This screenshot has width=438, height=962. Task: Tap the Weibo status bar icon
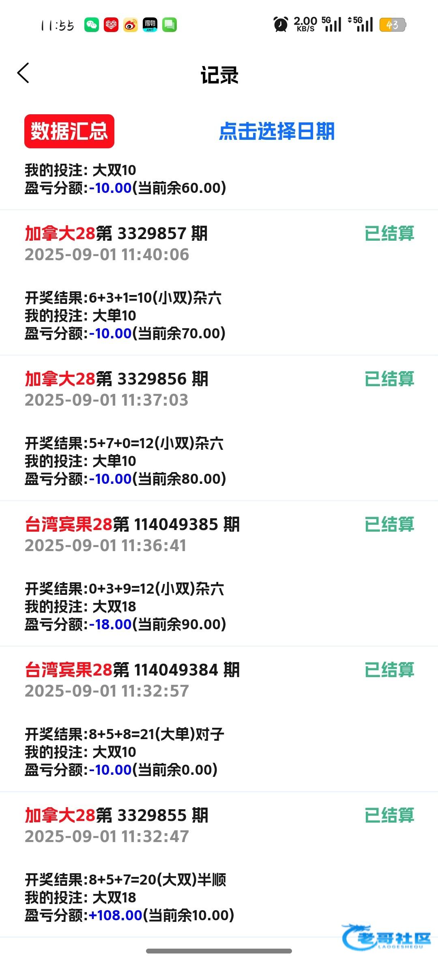(131, 25)
